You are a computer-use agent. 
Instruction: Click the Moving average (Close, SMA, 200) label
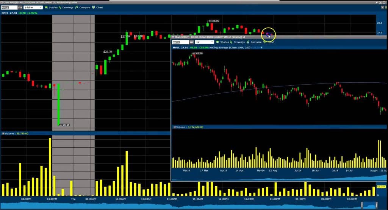tap(230, 48)
